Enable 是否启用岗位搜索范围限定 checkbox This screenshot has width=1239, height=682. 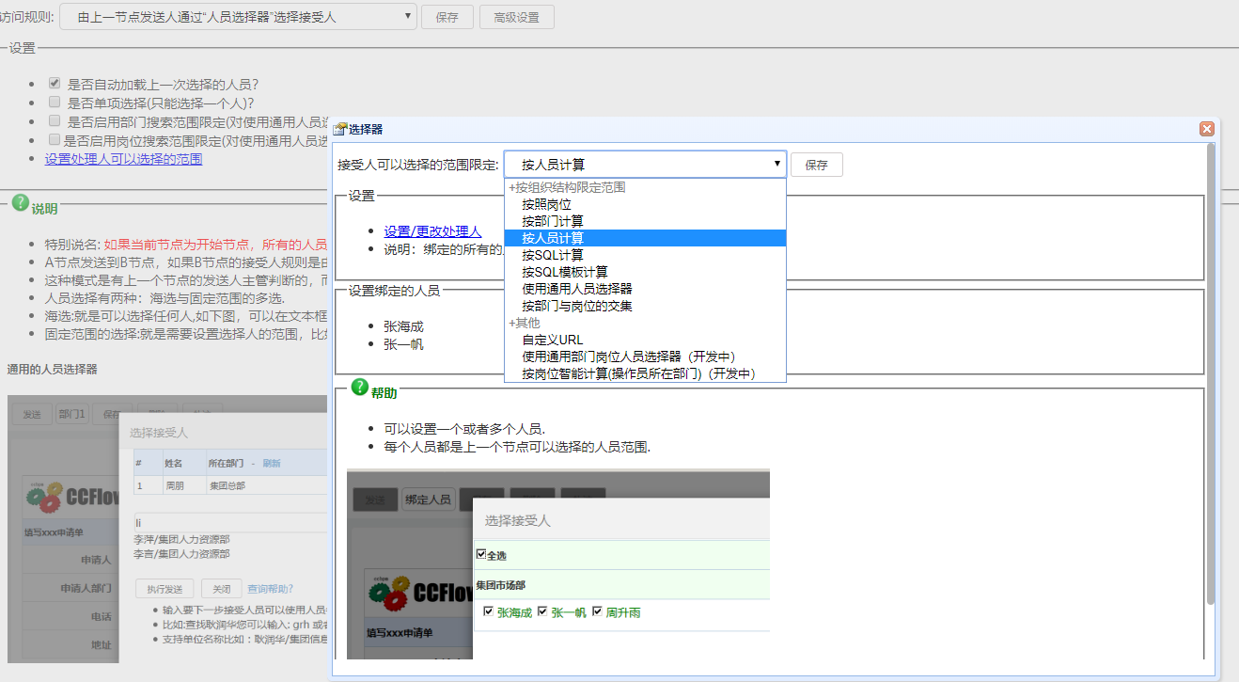coord(55,139)
